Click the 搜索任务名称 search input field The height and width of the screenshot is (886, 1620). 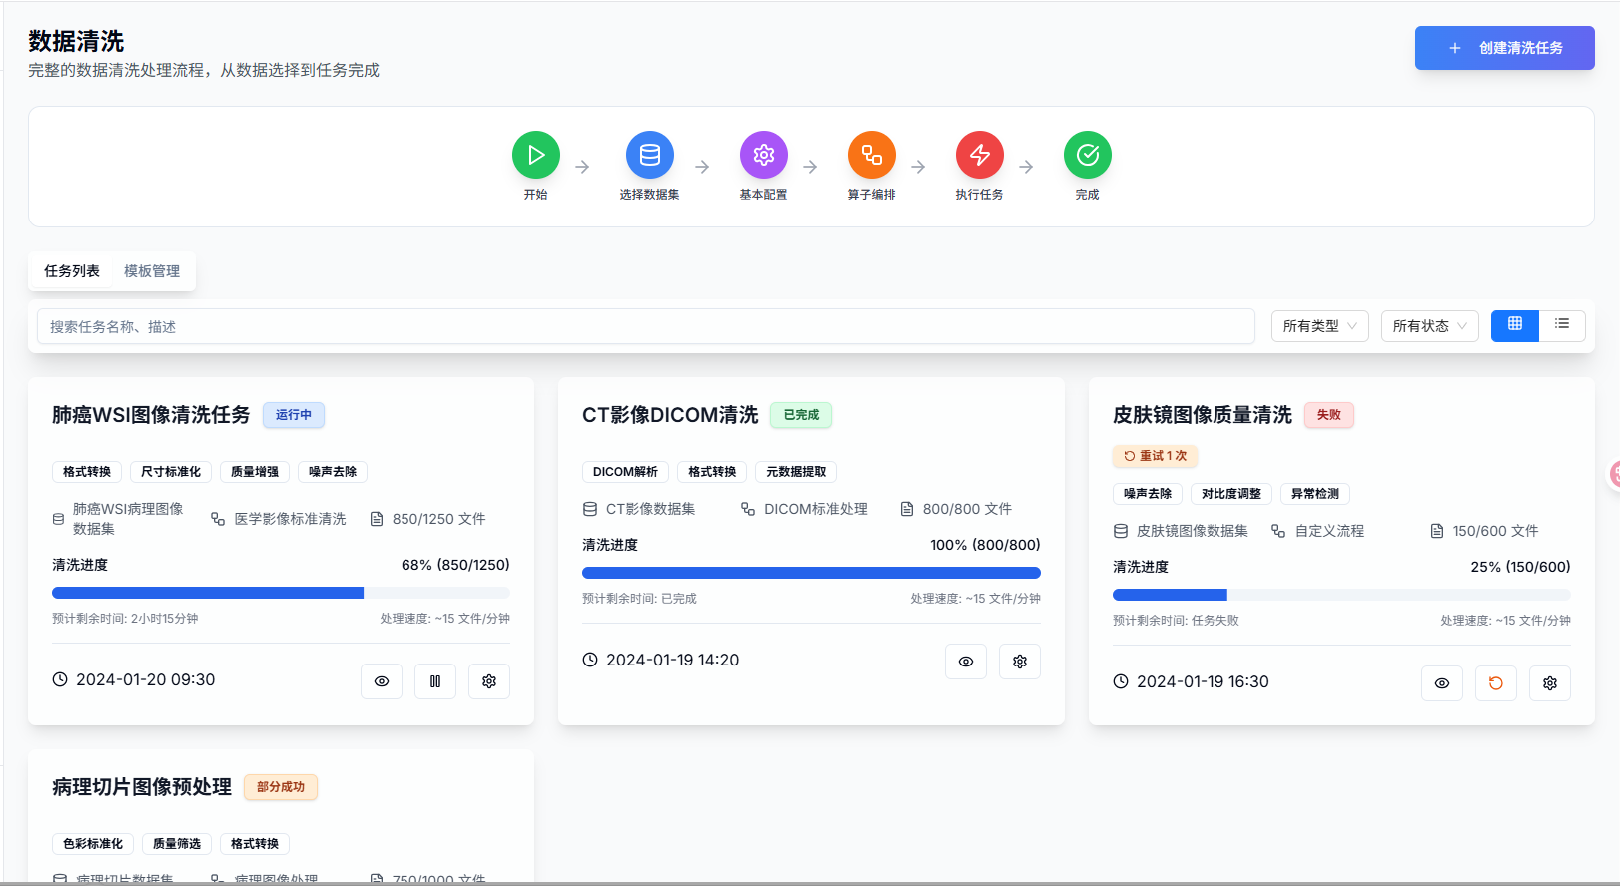[x=645, y=326]
